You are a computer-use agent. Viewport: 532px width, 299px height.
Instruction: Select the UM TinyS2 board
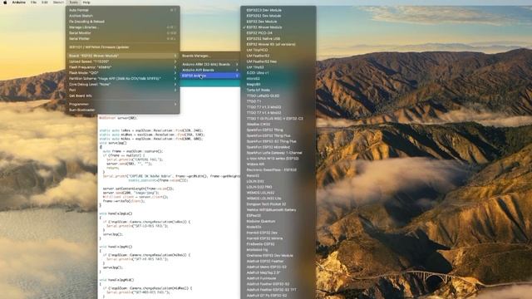click(278, 67)
